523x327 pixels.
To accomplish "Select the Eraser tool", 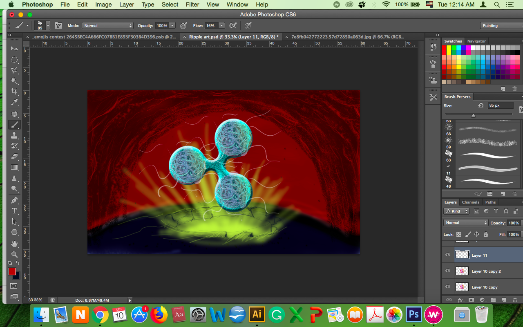I will tap(14, 157).
